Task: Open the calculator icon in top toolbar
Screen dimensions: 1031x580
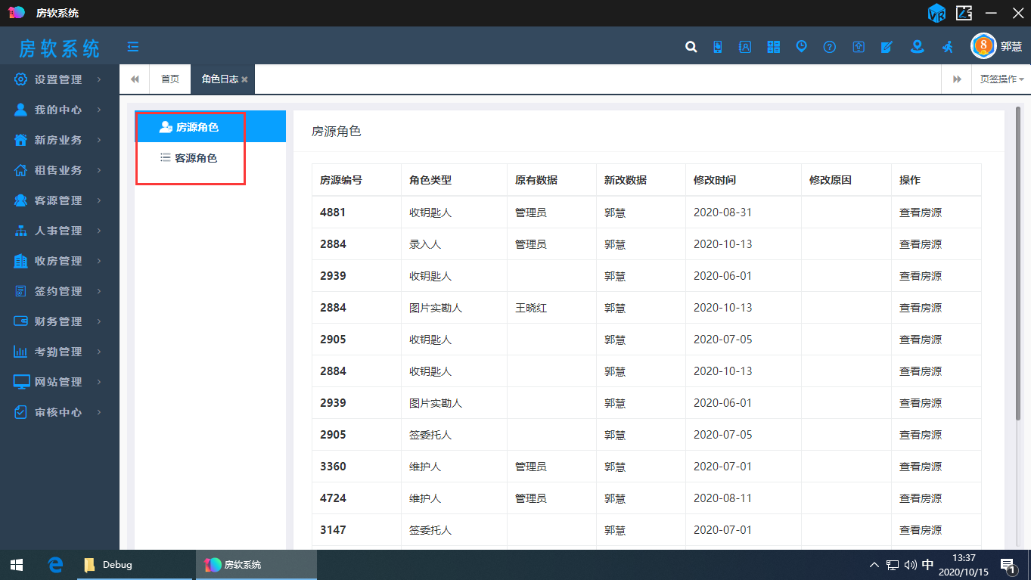Action: coord(773,47)
